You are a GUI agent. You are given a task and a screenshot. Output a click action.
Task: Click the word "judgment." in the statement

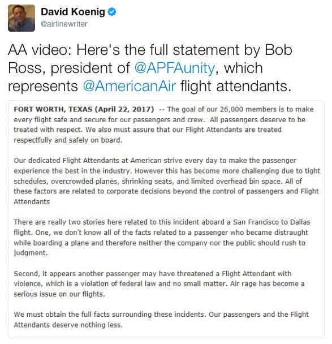pyautogui.click(x=31, y=253)
